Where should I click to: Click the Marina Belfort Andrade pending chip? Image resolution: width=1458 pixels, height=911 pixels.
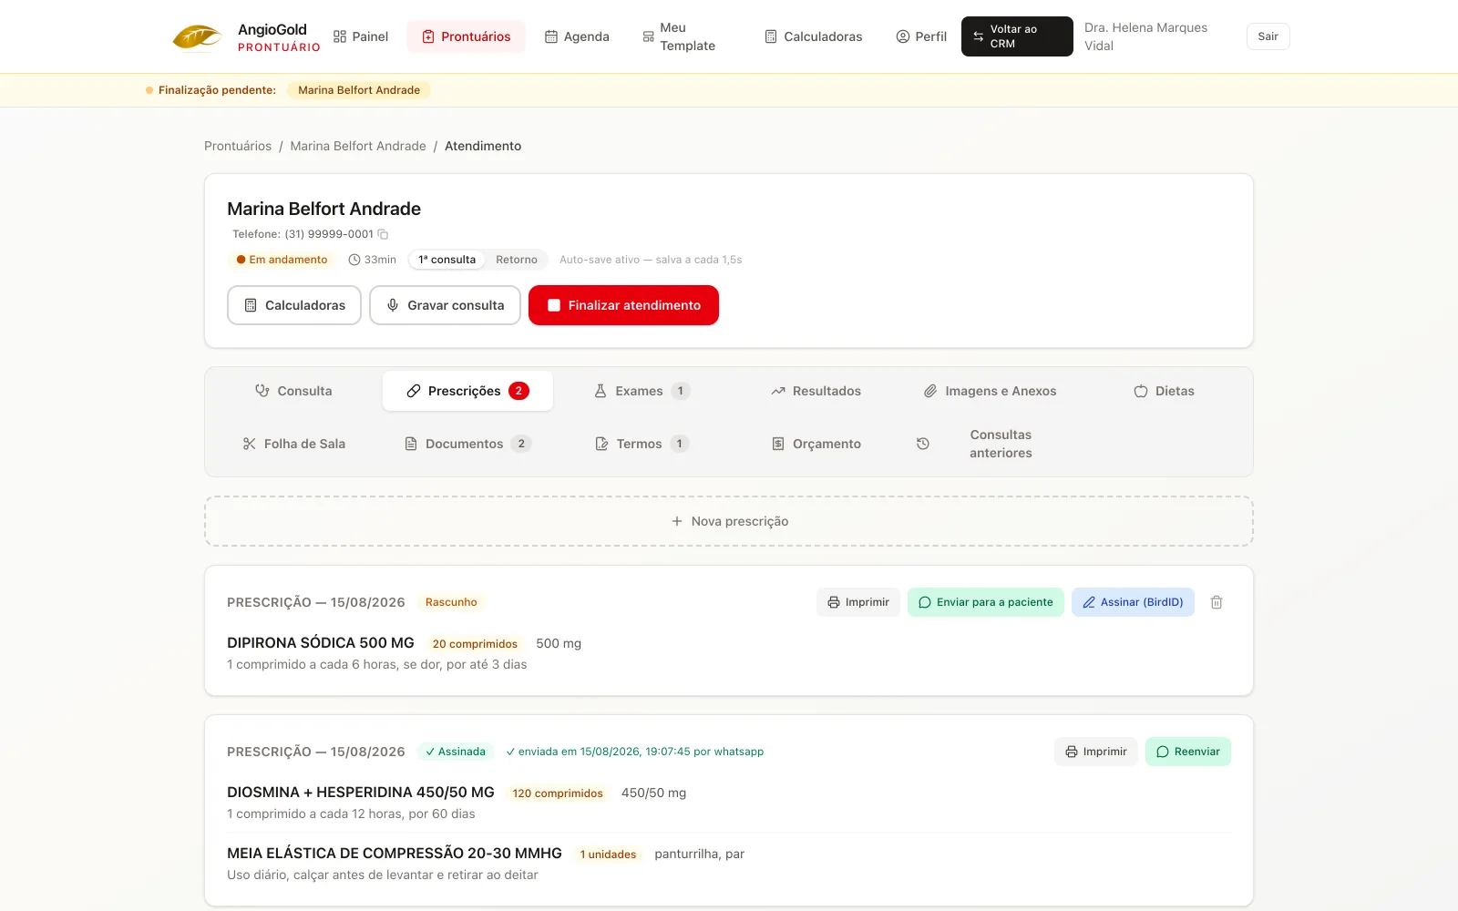click(x=359, y=90)
